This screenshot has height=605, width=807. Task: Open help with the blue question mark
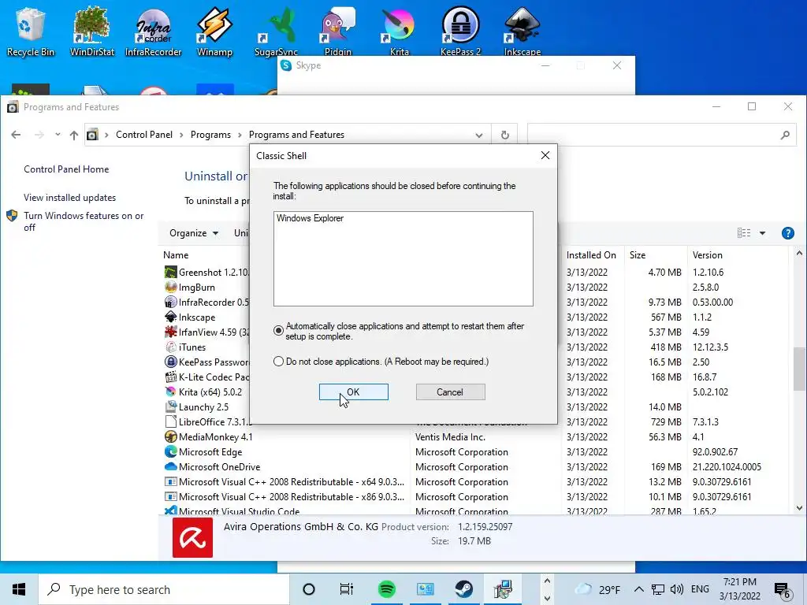787,233
